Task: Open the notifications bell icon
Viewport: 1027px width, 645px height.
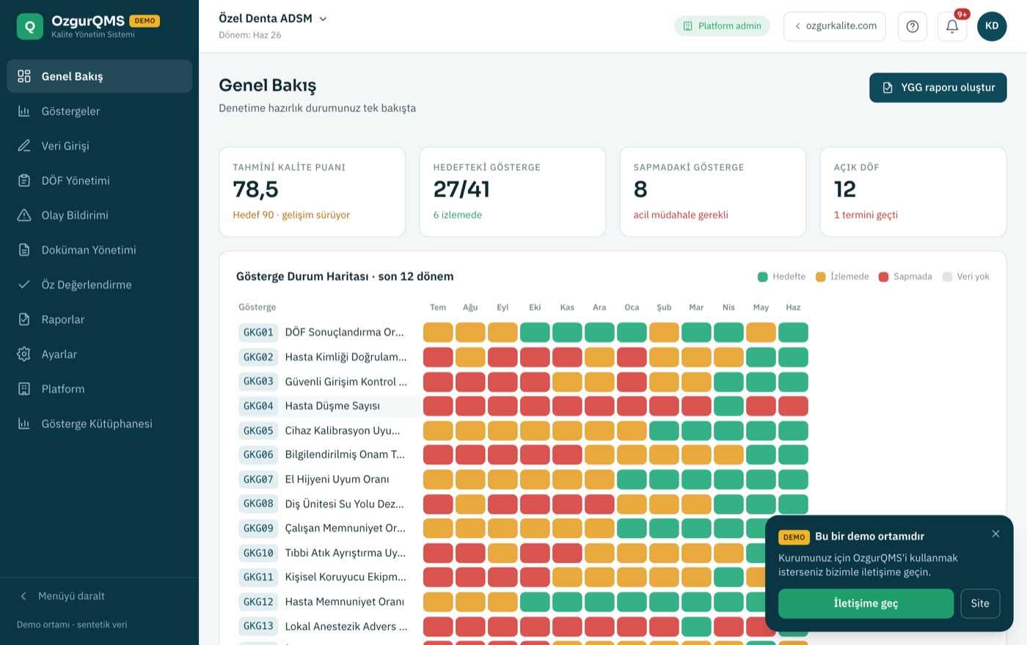Action: pos(951,26)
